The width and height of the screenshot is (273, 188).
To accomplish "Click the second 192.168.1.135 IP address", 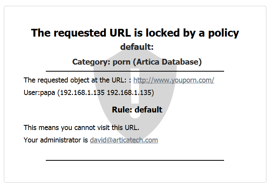I will click(x=129, y=93).
